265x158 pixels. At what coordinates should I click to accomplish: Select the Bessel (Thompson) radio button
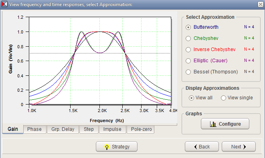(188, 72)
